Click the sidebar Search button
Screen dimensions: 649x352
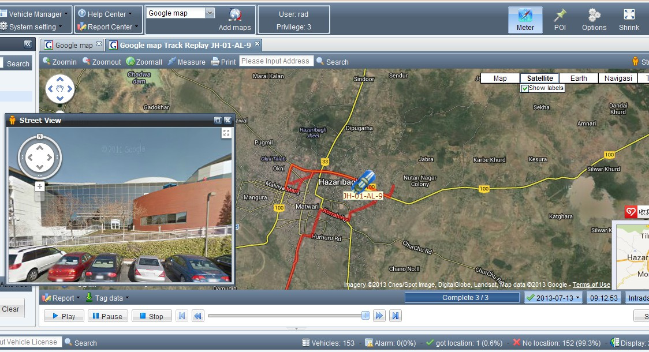pos(18,63)
